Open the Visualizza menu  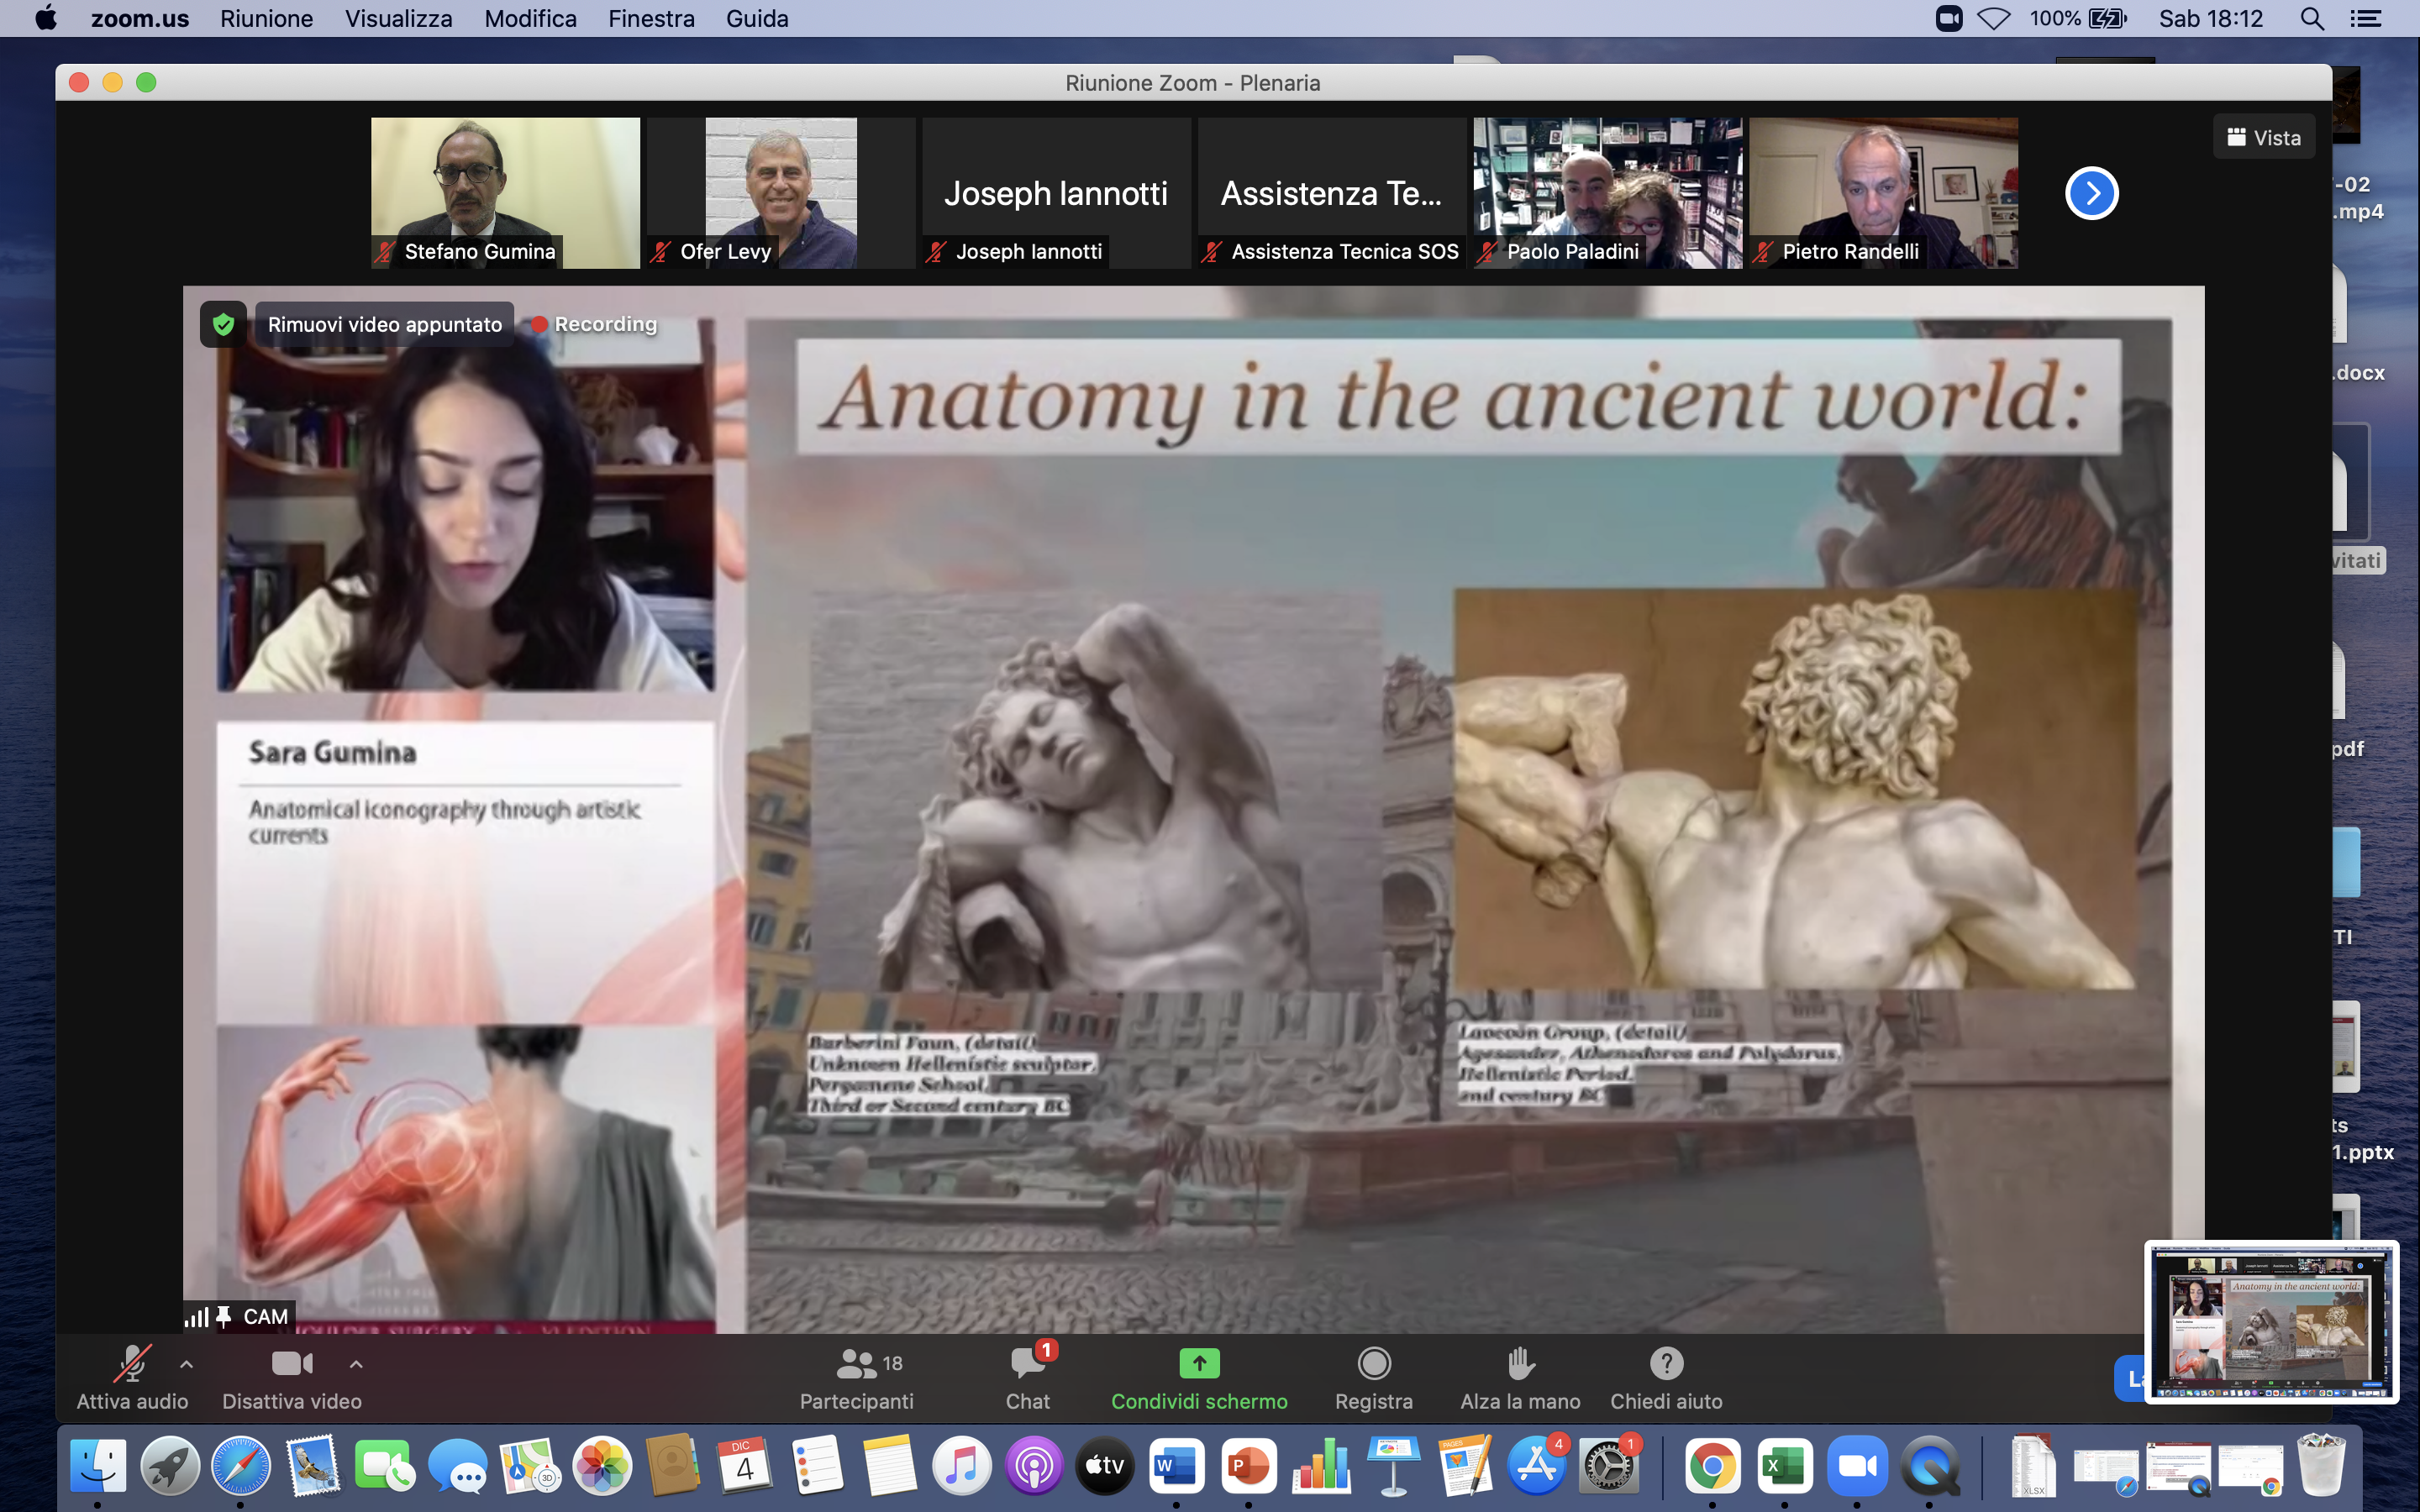point(398,18)
